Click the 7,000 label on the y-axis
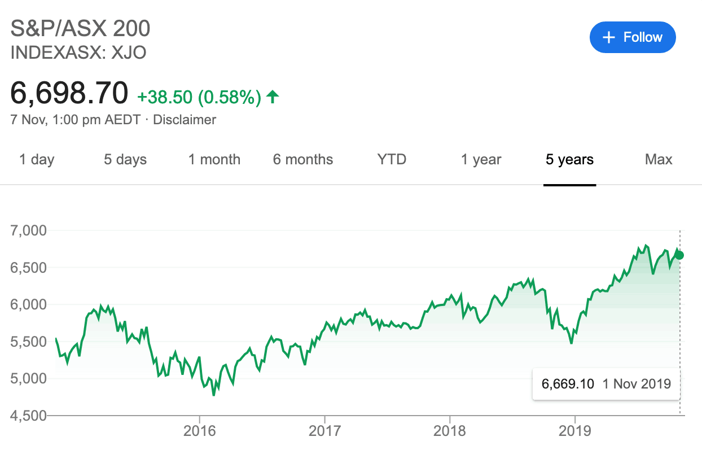The height and width of the screenshot is (454, 702). click(x=28, y=230)
